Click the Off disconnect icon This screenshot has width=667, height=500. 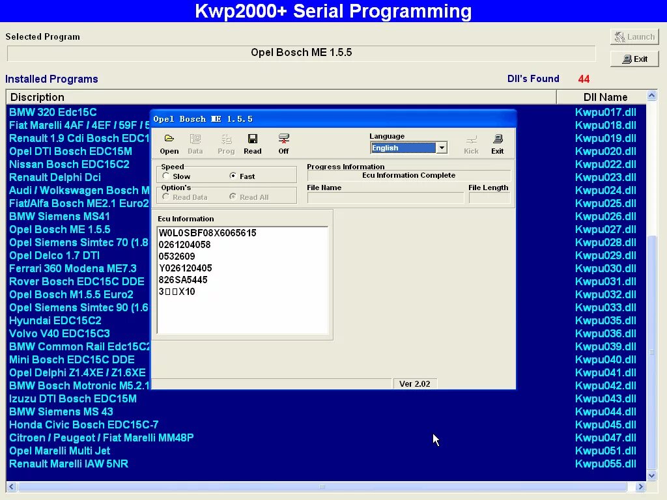[284, 144]
